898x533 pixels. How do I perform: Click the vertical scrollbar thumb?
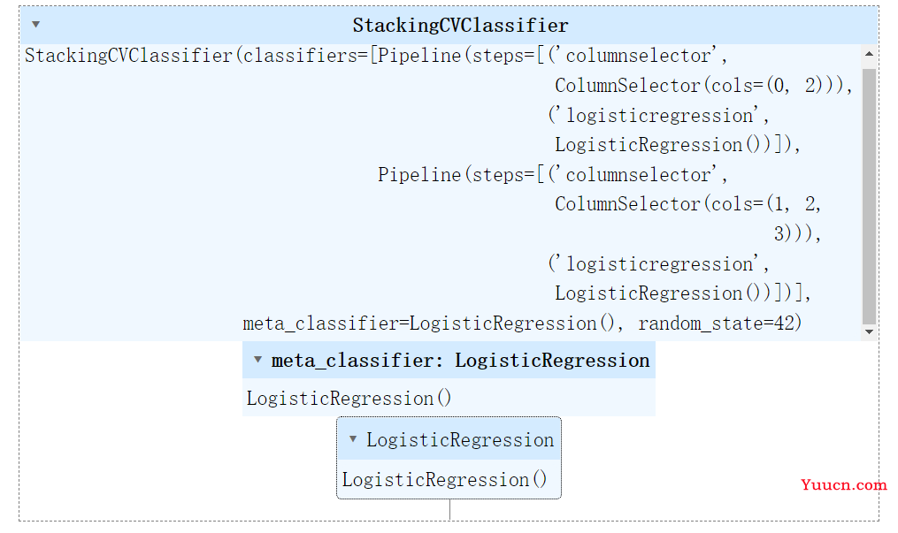pos(869,196)
